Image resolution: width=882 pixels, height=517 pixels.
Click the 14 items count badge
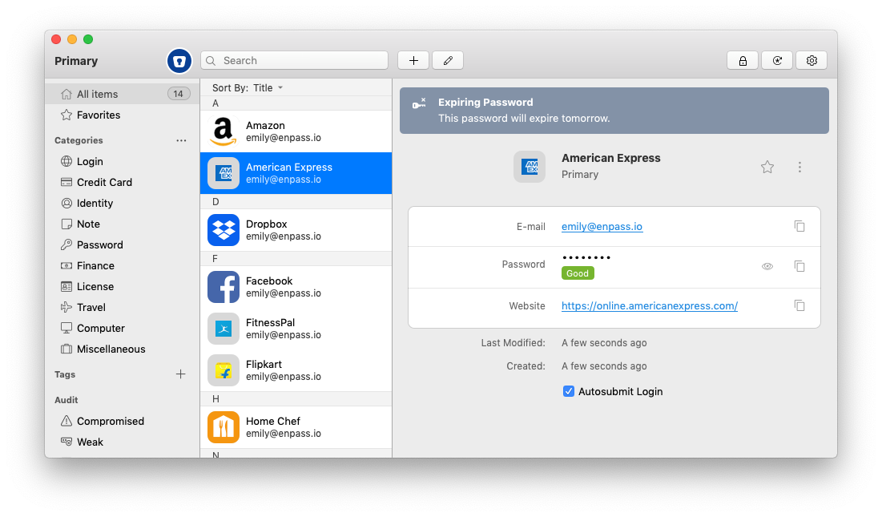point(179,94)
